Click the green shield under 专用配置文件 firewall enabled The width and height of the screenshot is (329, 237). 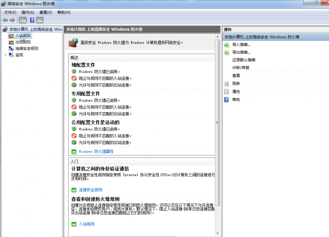point(74,100)
